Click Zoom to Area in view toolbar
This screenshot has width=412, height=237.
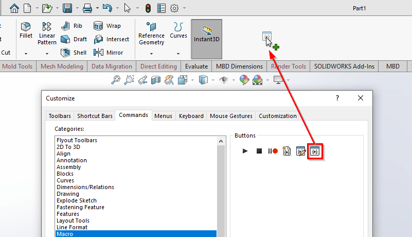click(129, 80)
